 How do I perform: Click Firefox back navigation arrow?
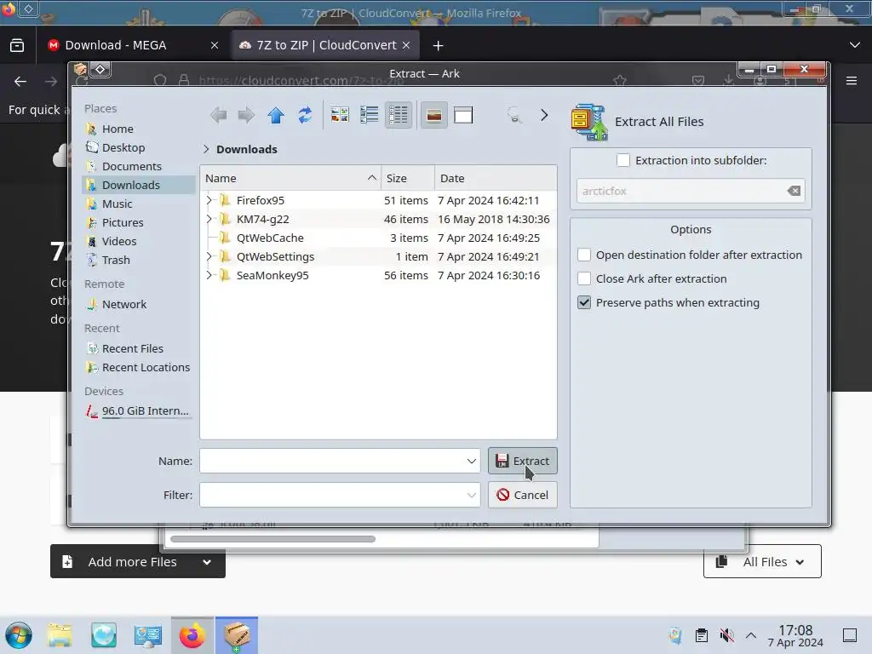pyautogui.click(x=20, y=82)
